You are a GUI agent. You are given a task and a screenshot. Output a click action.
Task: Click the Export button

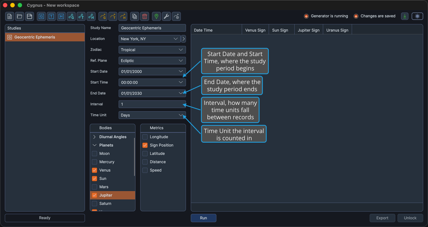click(382, 218)
